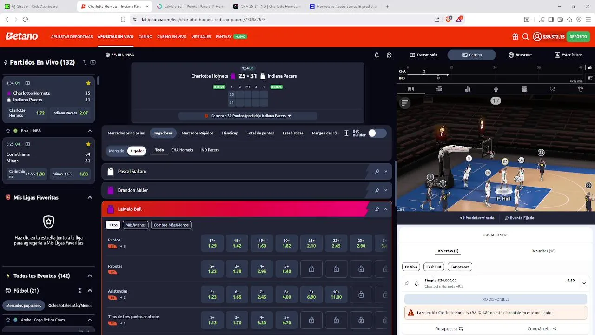Pin the Simple $20.000,00 bet
The height and width of the screenshot is (335, 595).
[407, 283]
